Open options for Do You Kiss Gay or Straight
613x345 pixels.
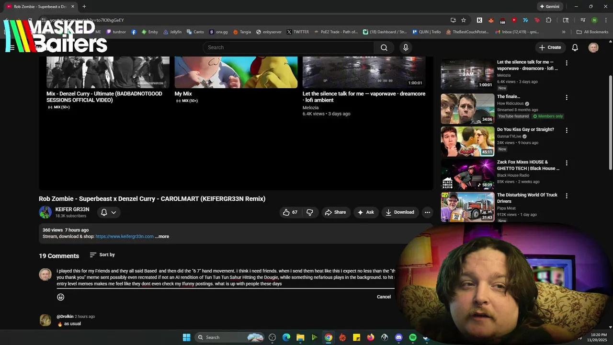click(567, 130)
